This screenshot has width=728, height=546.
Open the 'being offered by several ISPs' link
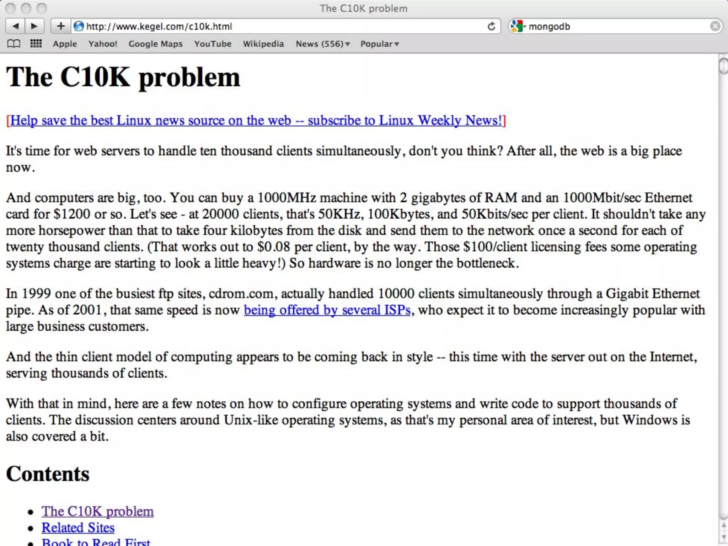pos(327,310)
